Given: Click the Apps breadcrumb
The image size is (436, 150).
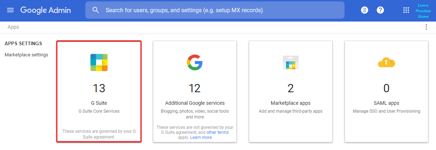Looking at the screenshot, I should (13, 27).
